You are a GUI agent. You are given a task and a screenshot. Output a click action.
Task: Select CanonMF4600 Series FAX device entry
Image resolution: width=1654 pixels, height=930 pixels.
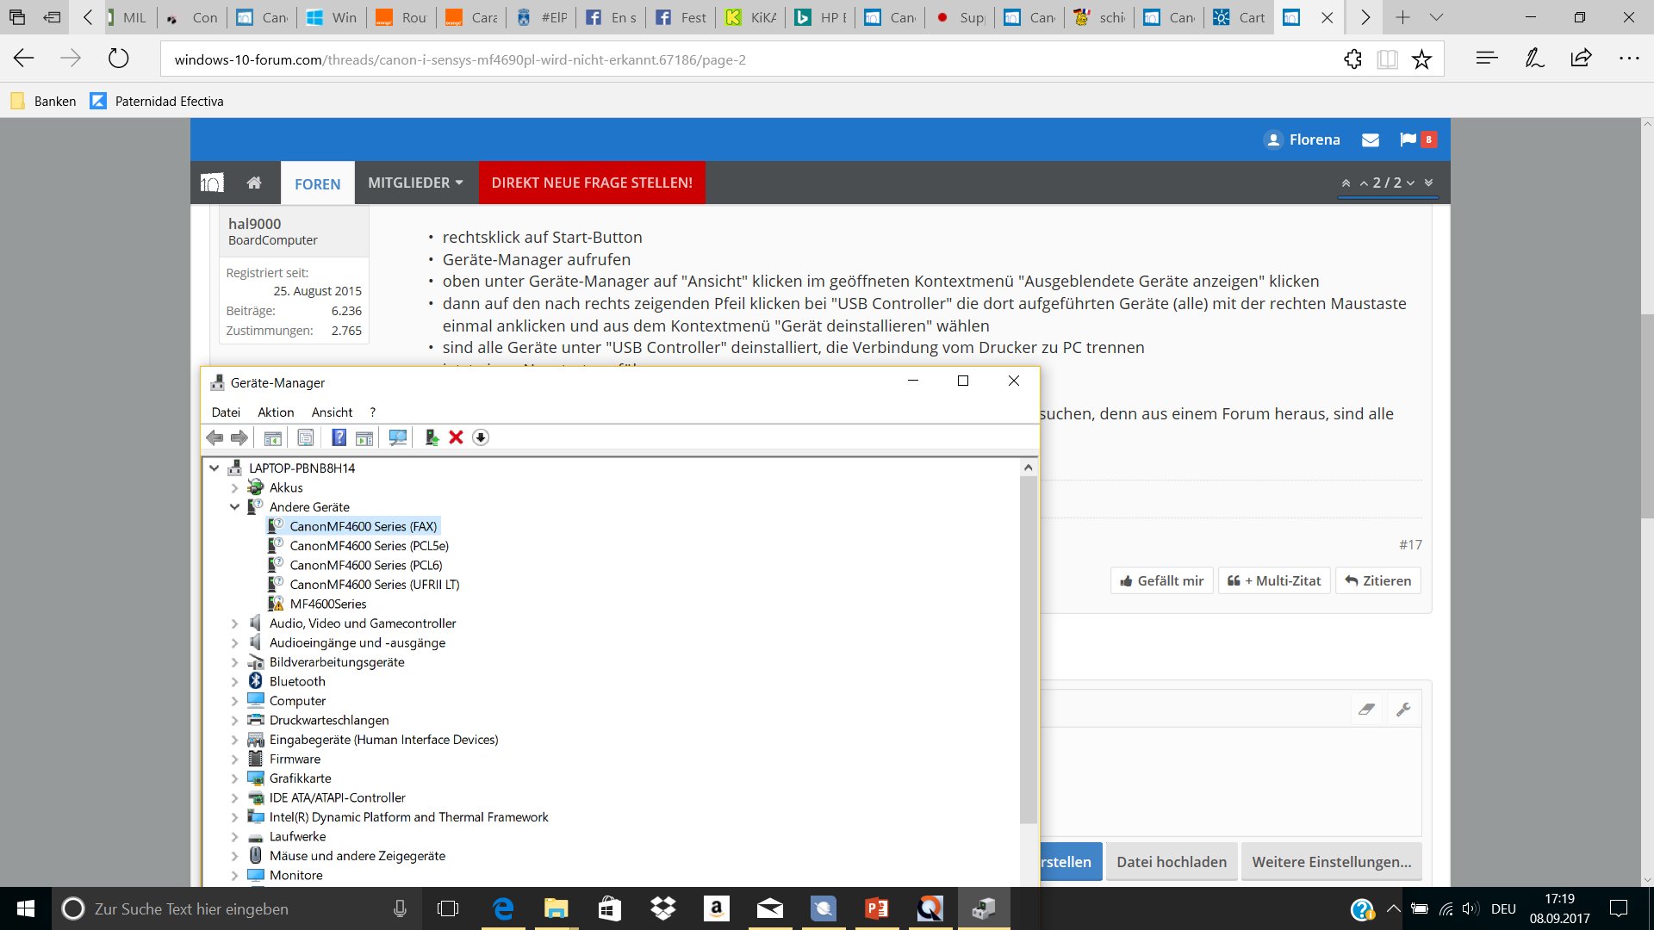tap(363, 526)
